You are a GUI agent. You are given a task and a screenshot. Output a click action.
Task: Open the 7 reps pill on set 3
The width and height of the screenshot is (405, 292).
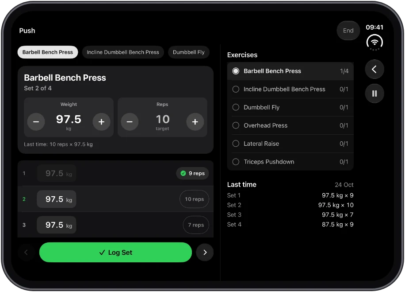coord(196,225)
